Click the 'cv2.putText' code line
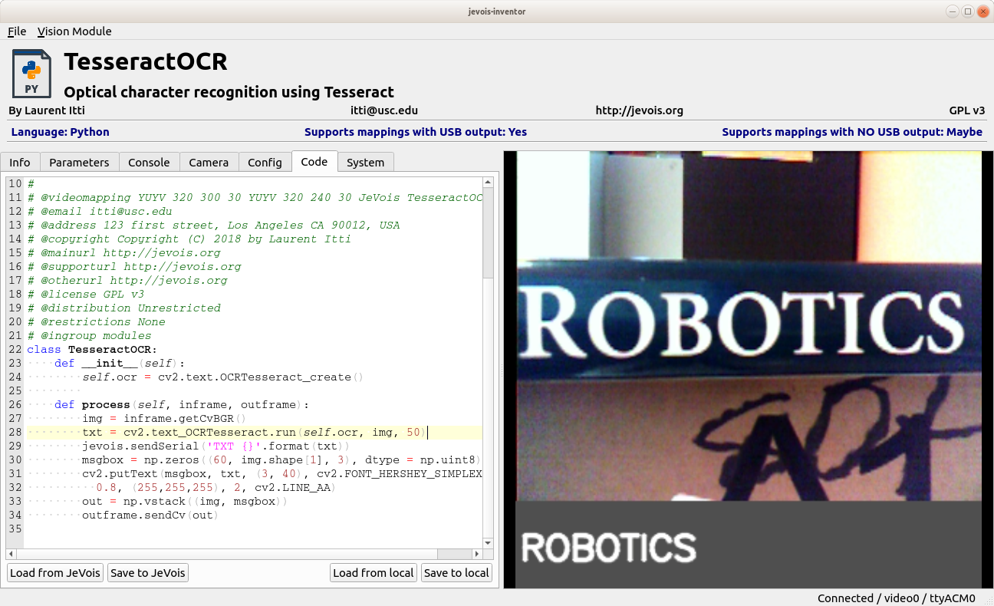The image size is (994, 606). (281, 473)
